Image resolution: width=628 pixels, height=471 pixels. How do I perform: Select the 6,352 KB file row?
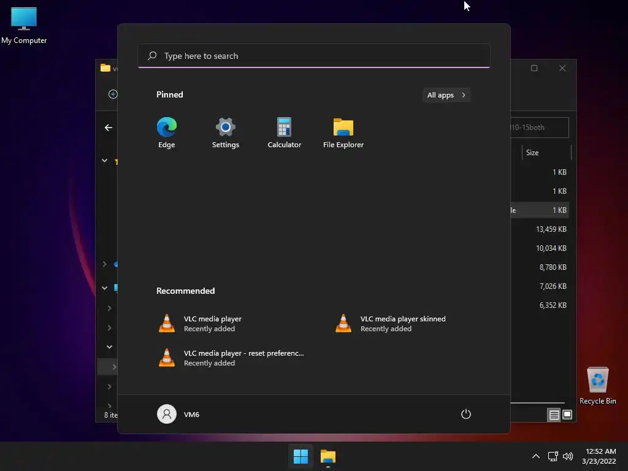pyautogui.click(x=540, y=305)
